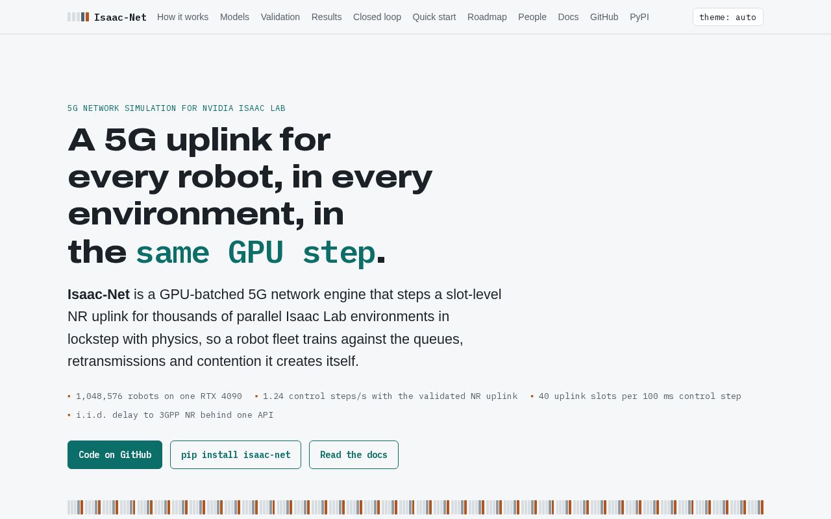Image resolution: width=831 pixels, height=519 pixels.
Task: Go to How it works section
Action: coord(183,17)
